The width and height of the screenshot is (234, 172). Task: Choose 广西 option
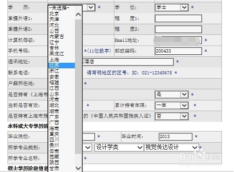[62, 123]
